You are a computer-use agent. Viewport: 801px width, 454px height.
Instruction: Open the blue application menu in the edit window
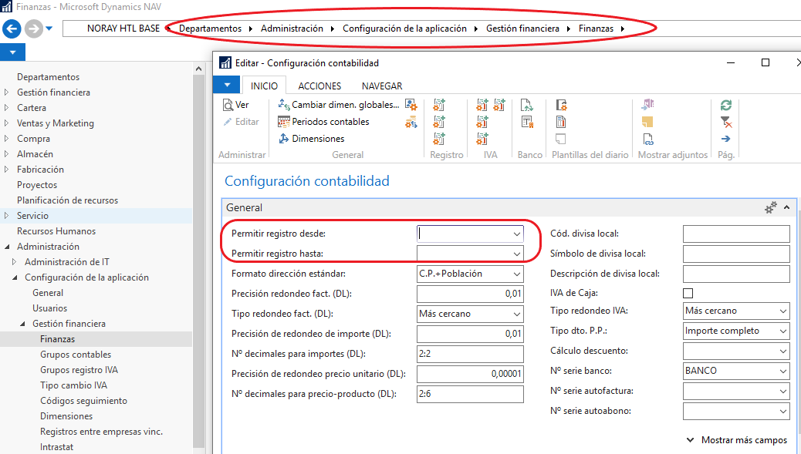pos(228,86)
